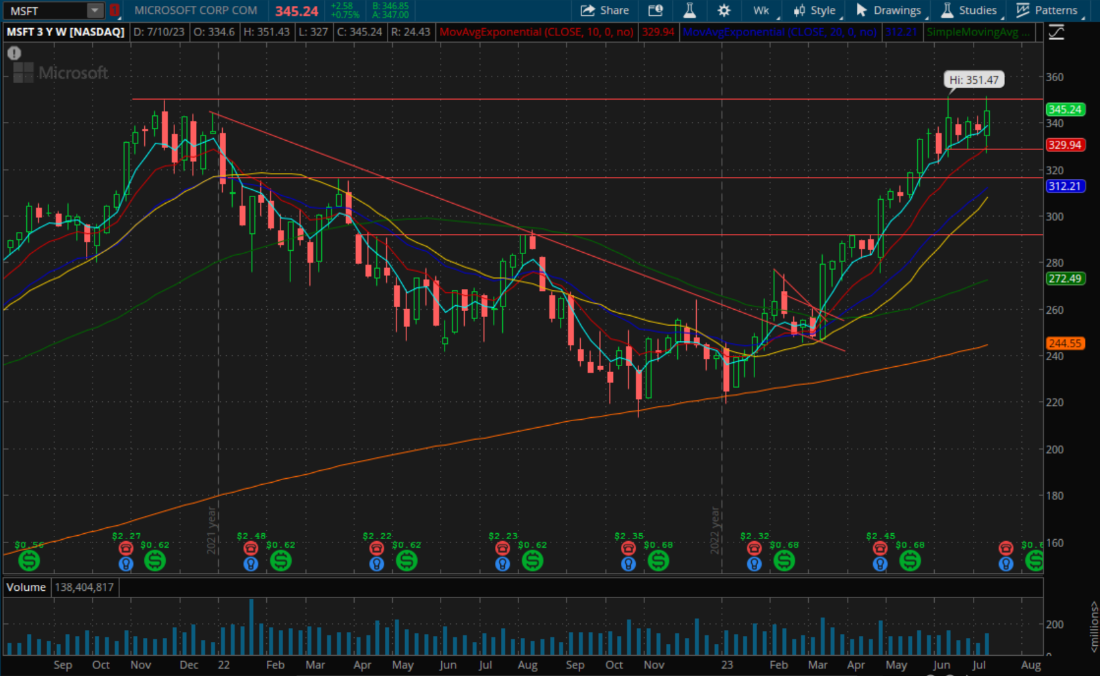Click the green 272.49 price axis tag
Viewport: 1100px width, 676px height.
coord(1065,278)
